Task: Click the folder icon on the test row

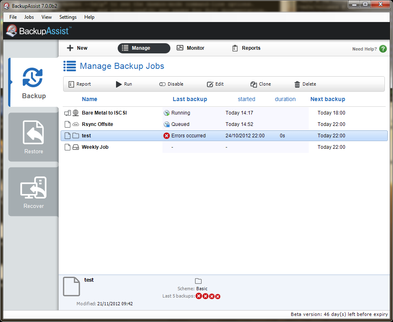Action: click(75, 136)
